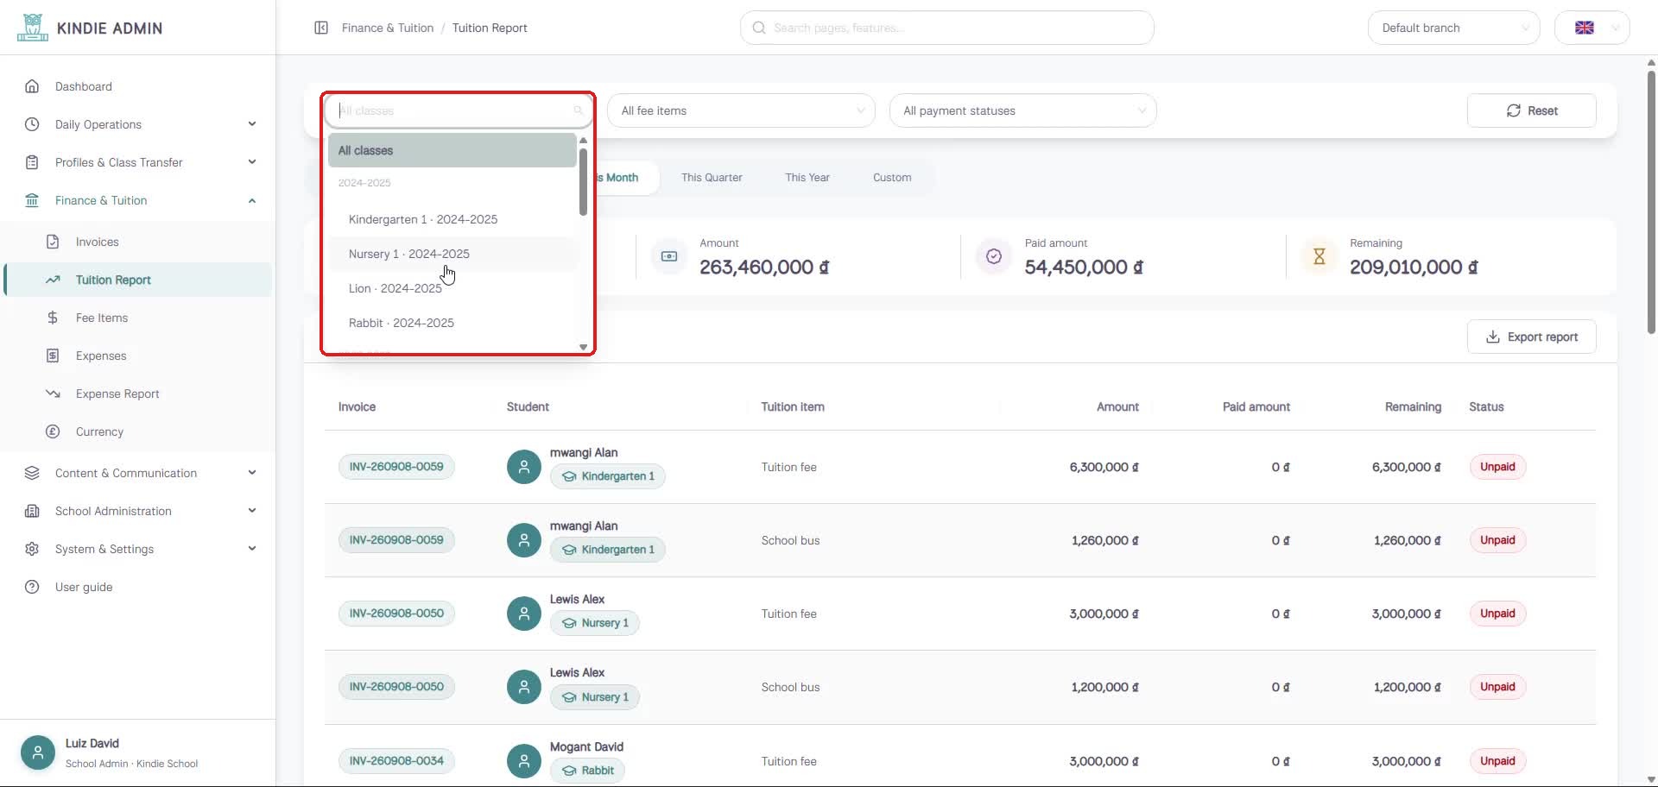Open Dashboard home icon

(32, 86)
